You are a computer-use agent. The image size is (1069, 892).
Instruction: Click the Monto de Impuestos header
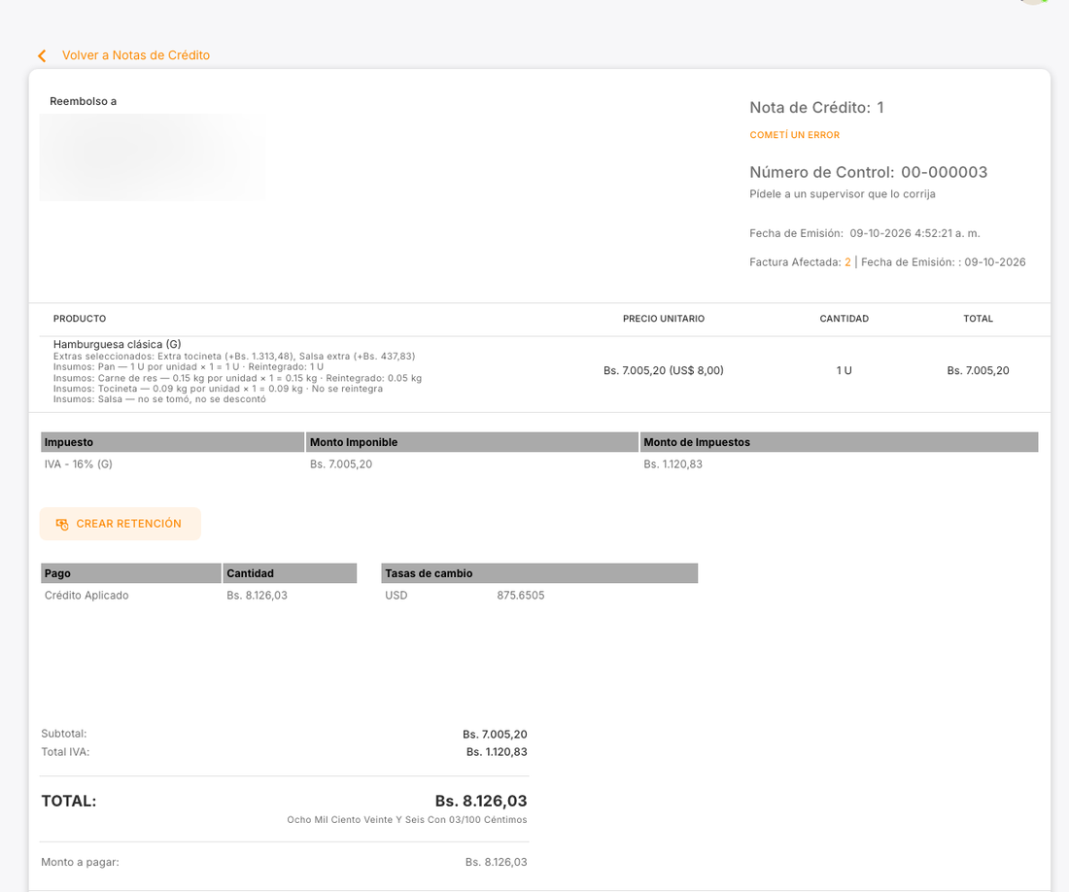coord(840,442)
